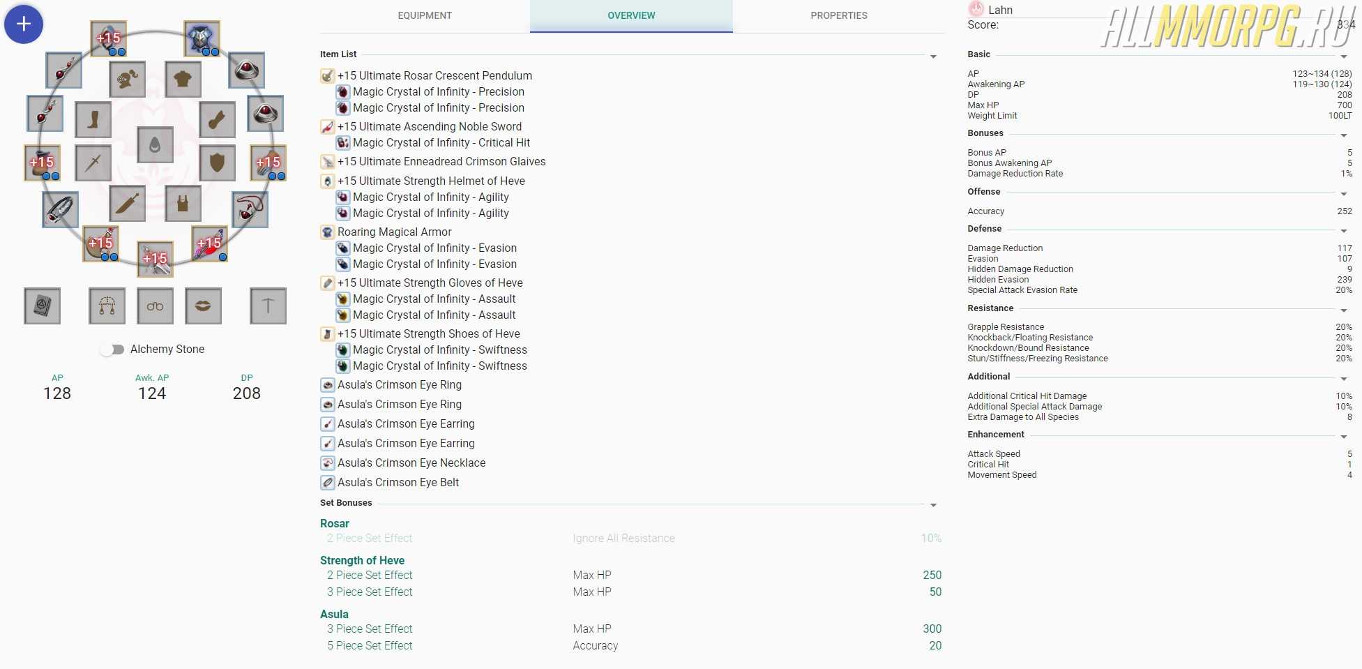The width and height of the screenshot is (1362, 669).
Task: Collapse the Set Bonuses section
Action: 933,504
